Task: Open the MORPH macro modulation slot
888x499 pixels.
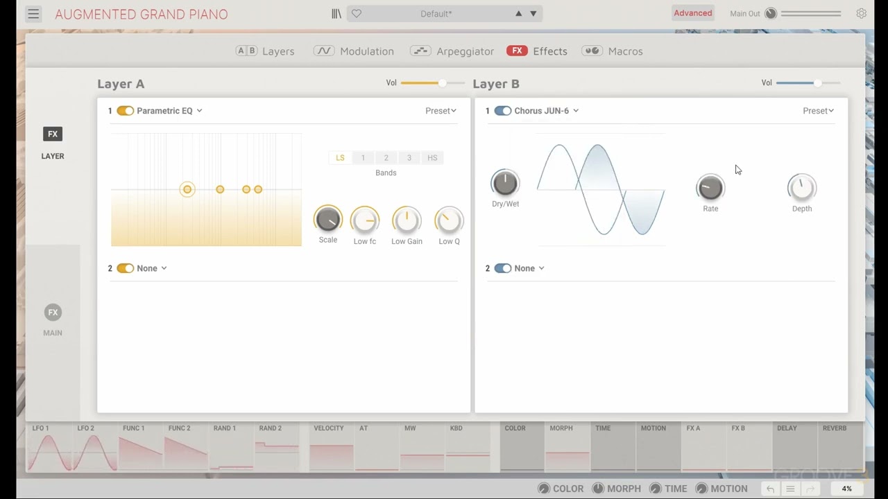Action: click(567, 448)
